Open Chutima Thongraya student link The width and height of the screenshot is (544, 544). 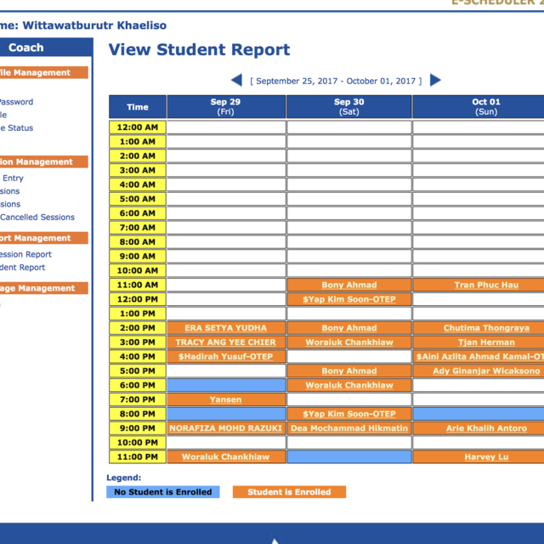(486, 328)
